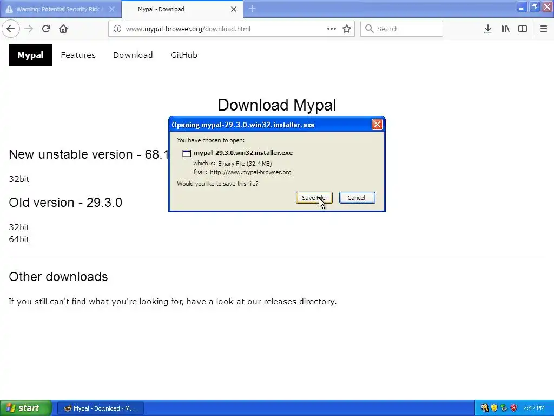Open the hamburger application menu
This screenshot has width=554, height=416.
[543, 29]
